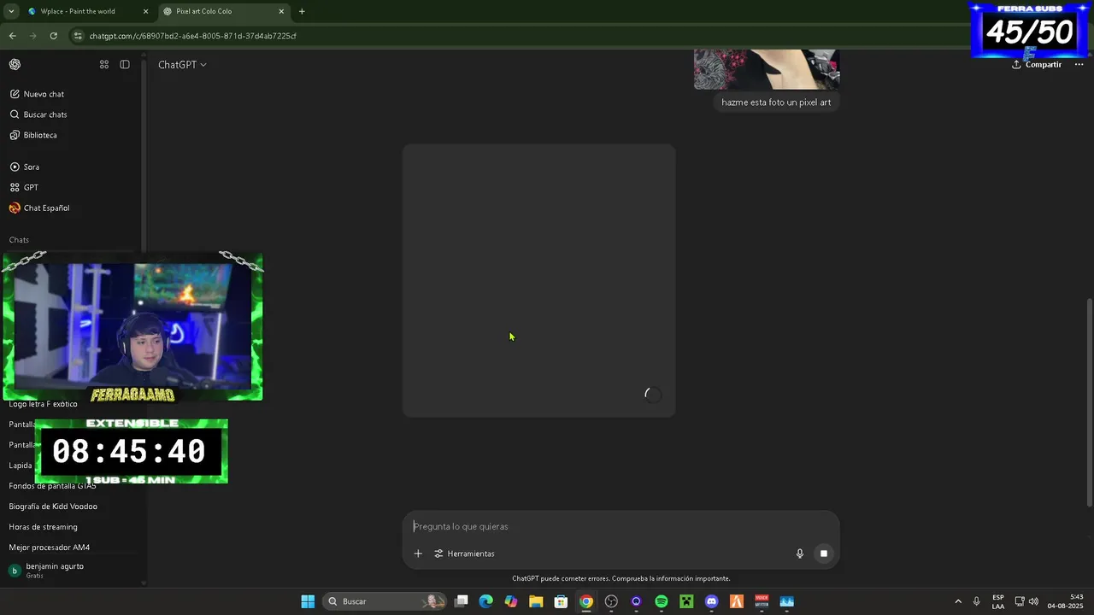Click the tray microphone icon
The width and height of the screenshot is (1094, 615).
click(x=977, y=601)
